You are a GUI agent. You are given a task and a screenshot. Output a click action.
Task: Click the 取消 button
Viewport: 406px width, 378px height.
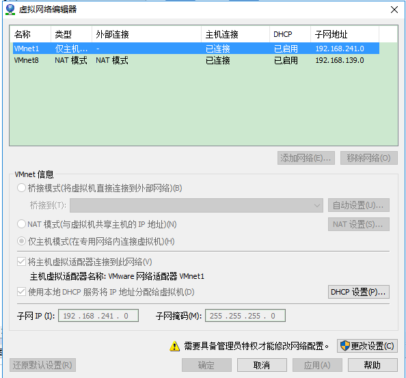pos(262,365)
